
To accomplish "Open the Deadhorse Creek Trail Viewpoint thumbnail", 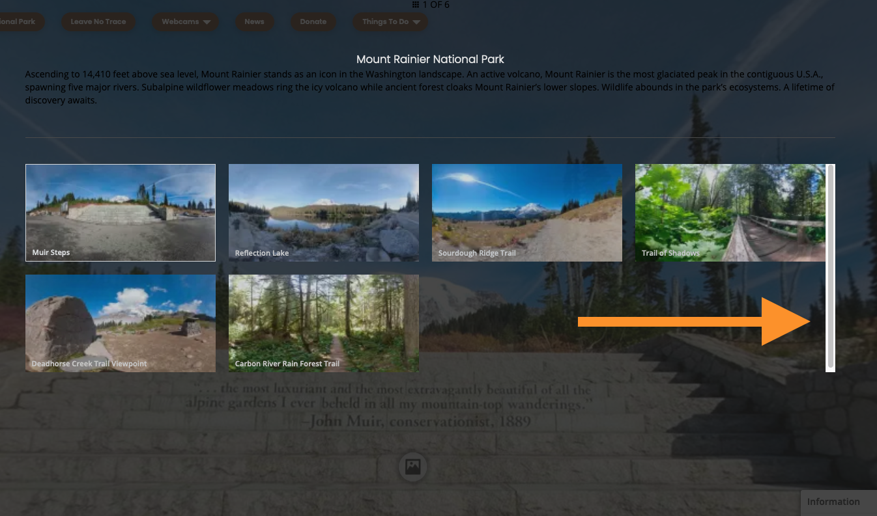I will pyautogui.click(x=121, y=323).
